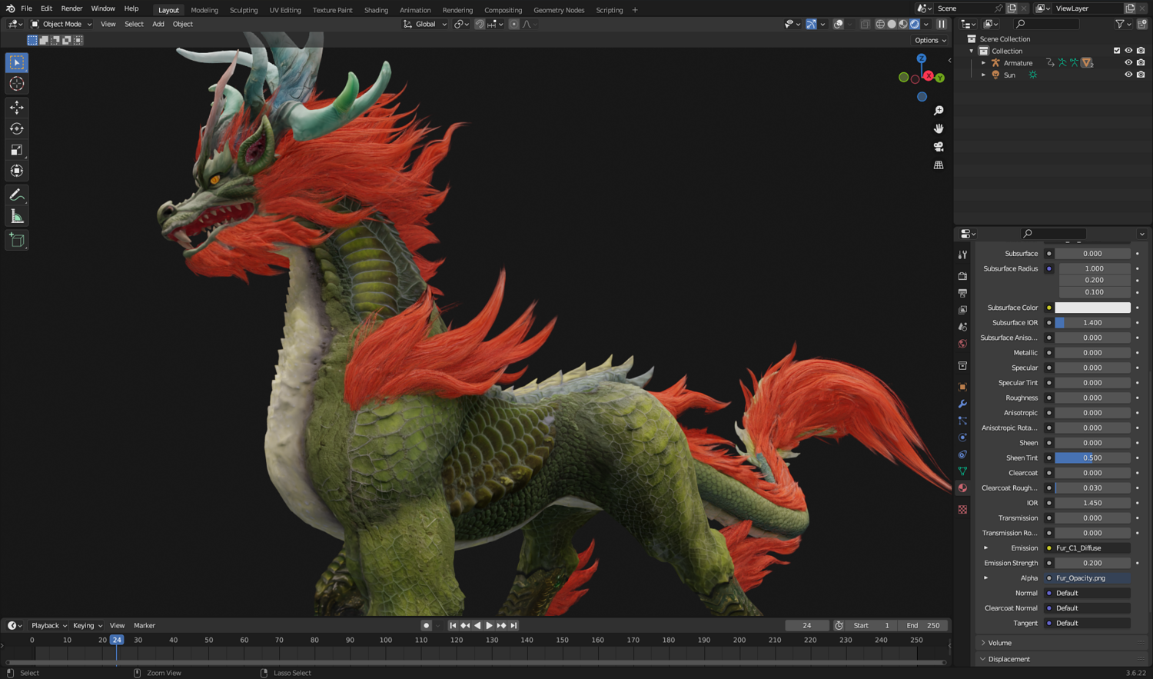
Task: Click the zoom magnifier viewport icon
Action: (939, 111)
